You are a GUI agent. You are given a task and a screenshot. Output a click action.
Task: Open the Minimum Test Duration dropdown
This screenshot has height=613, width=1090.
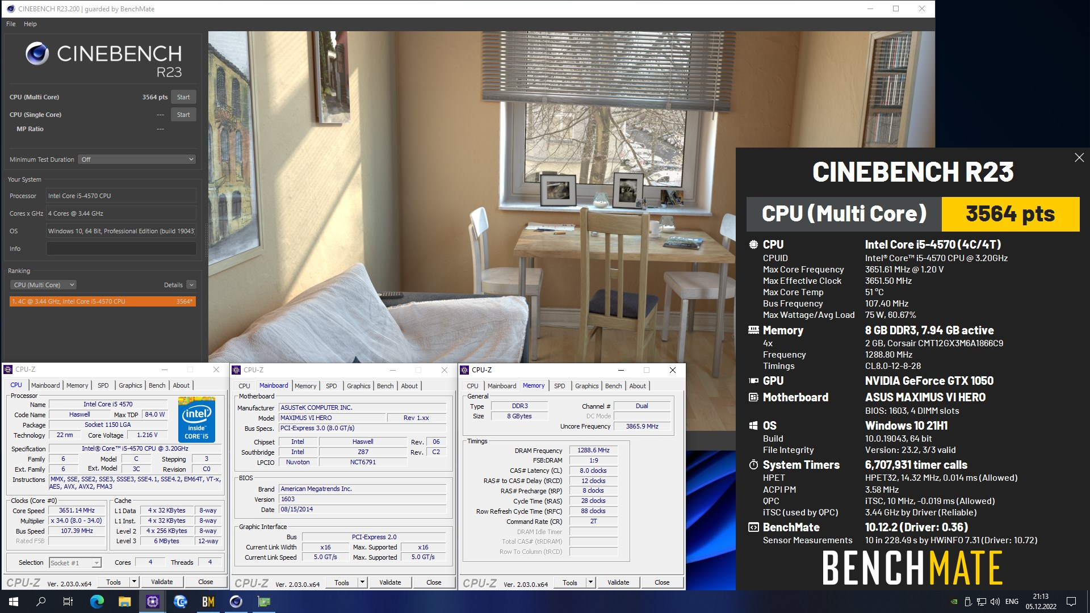(x=137, y=159)
